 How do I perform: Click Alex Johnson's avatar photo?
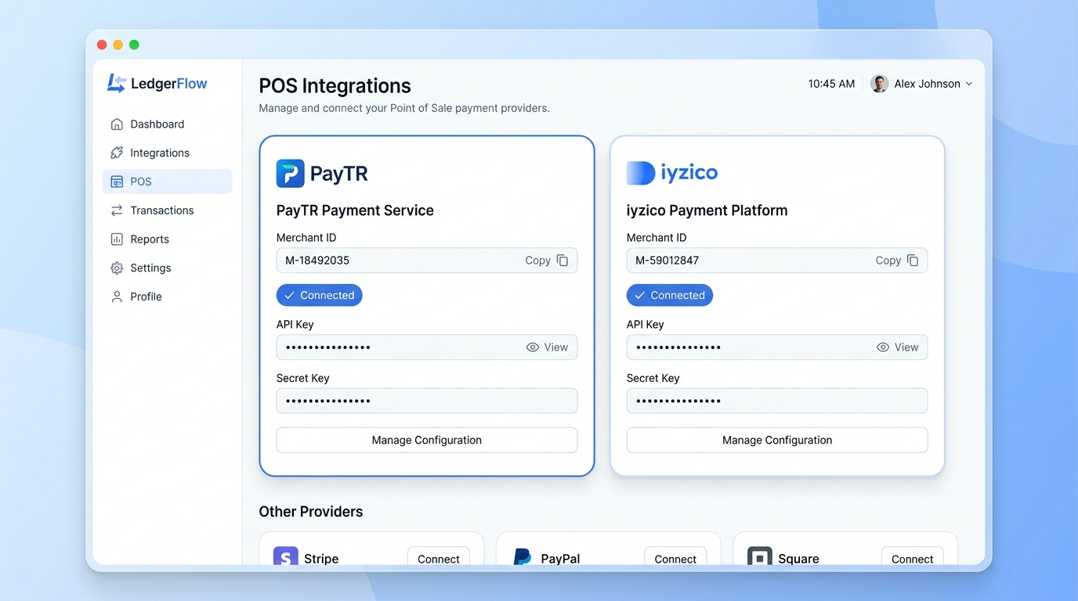tap(879, 84)
